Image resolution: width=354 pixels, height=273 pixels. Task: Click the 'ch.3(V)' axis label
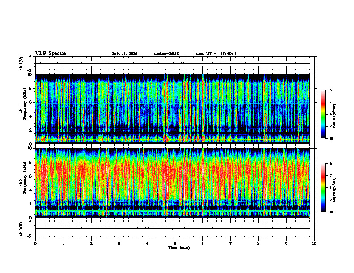[21, 229]
